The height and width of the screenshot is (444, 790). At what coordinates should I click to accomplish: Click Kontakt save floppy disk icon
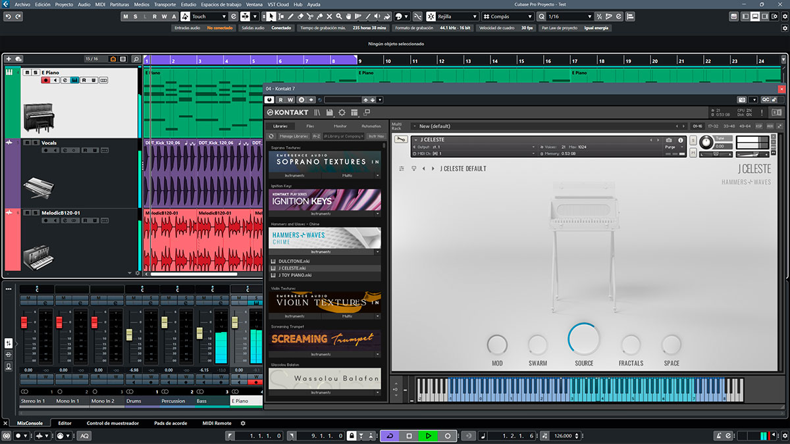click(x=330, y=113)
